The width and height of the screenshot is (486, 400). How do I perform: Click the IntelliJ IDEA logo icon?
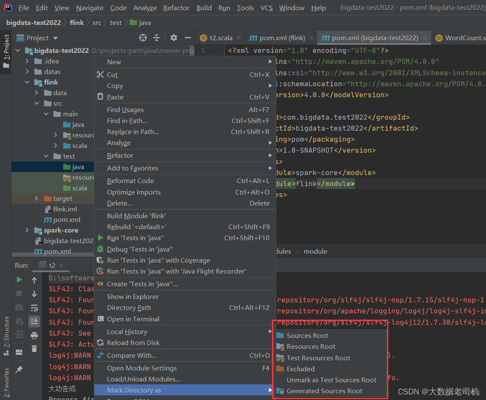pos(8,8)
